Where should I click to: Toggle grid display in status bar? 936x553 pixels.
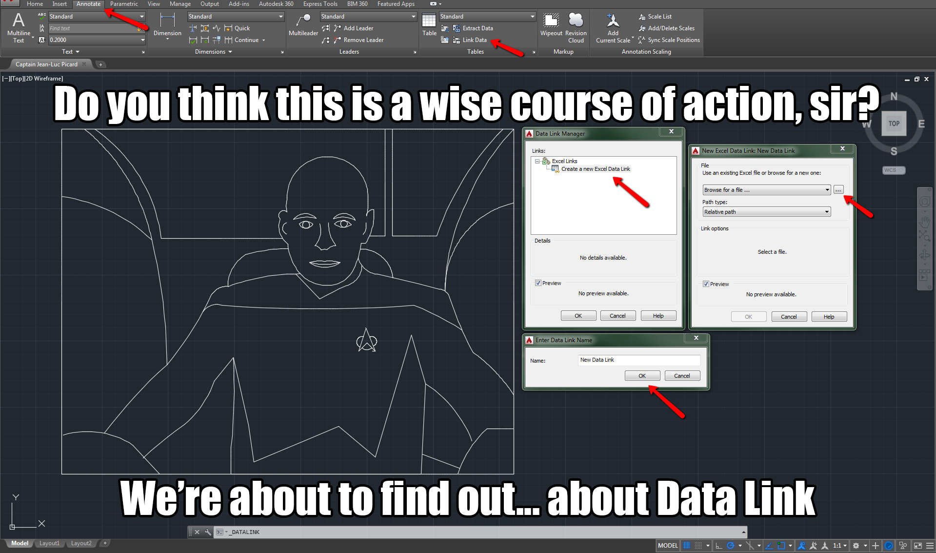click(687, 546)
